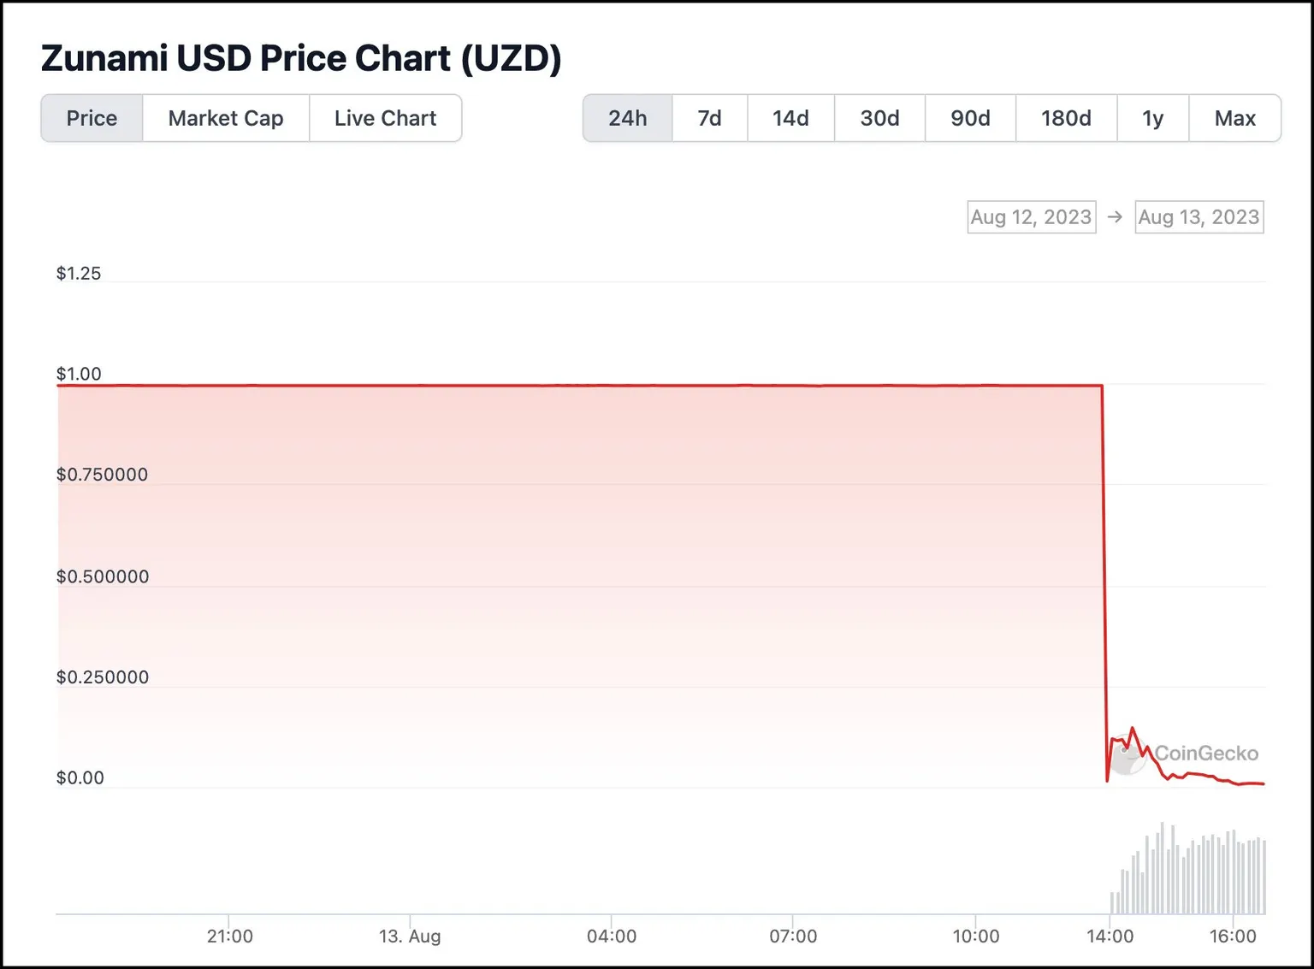1314x969 pixels.
Task: View the 1y price history
Action: tap(1151, 118)
